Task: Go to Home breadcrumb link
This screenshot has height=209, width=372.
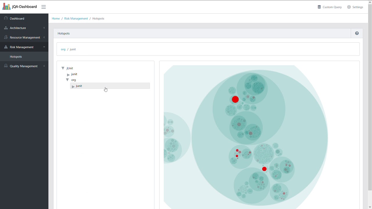Action: (56, 19)
